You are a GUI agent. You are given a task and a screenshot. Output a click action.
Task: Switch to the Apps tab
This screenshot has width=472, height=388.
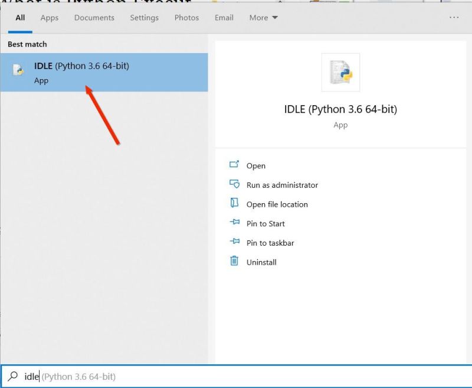click(x=49, y=18)
